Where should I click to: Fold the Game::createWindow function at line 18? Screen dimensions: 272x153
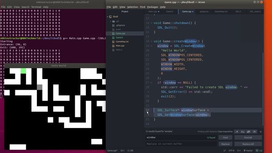(151, 41)
